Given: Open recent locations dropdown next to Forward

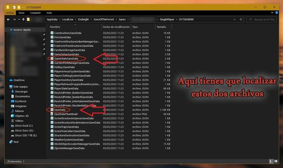Looking at the screenshot, I should pos(19,20).
